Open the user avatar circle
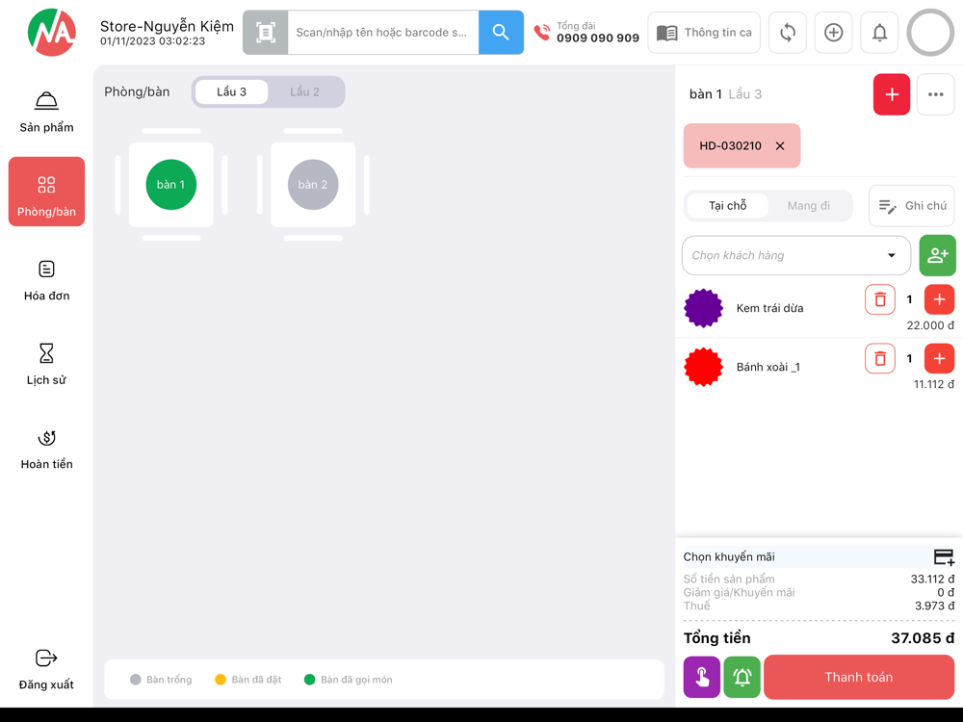 tap(930, 33)
